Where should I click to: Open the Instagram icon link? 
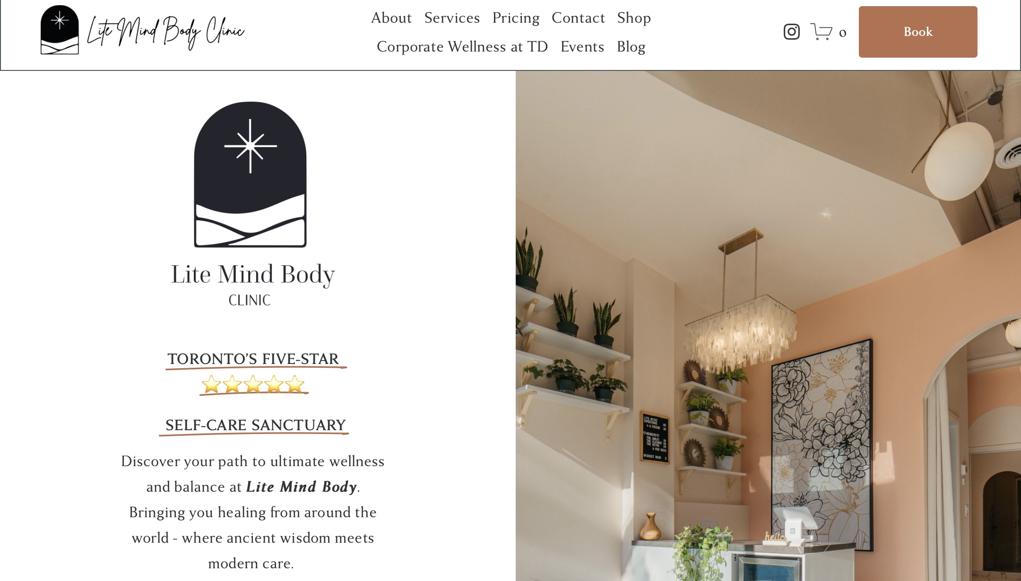coord(791,32)
